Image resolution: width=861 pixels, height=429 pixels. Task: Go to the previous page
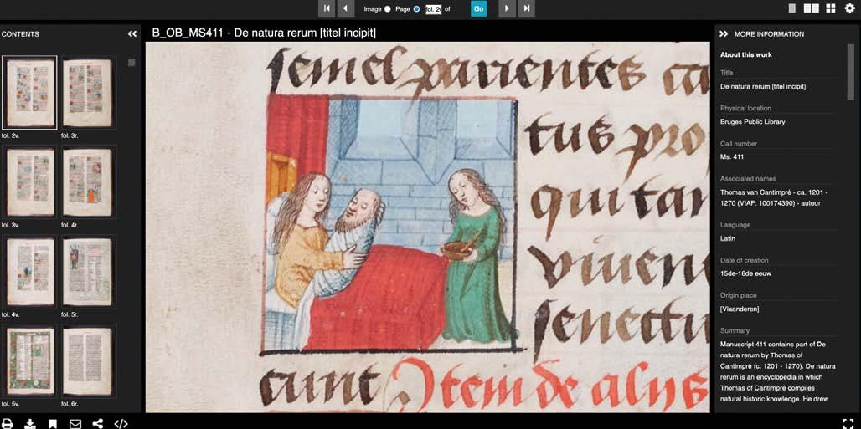point(345,8)
